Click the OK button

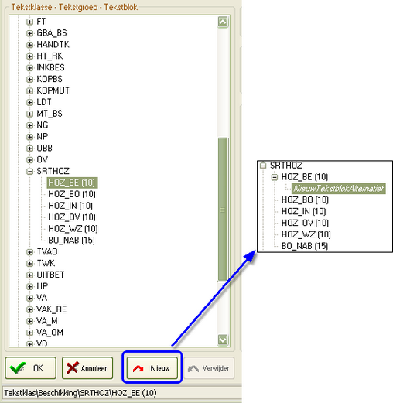point(30,368)
